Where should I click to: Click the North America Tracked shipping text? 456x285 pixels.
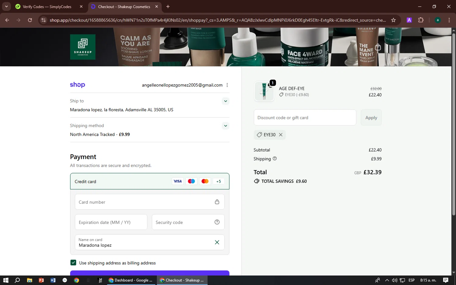92,134
